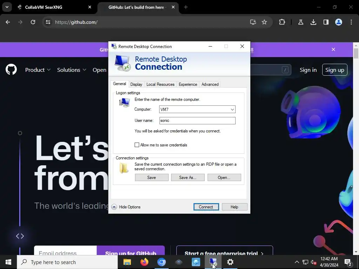
Task: Open the notification center icon
Action: 348,262
